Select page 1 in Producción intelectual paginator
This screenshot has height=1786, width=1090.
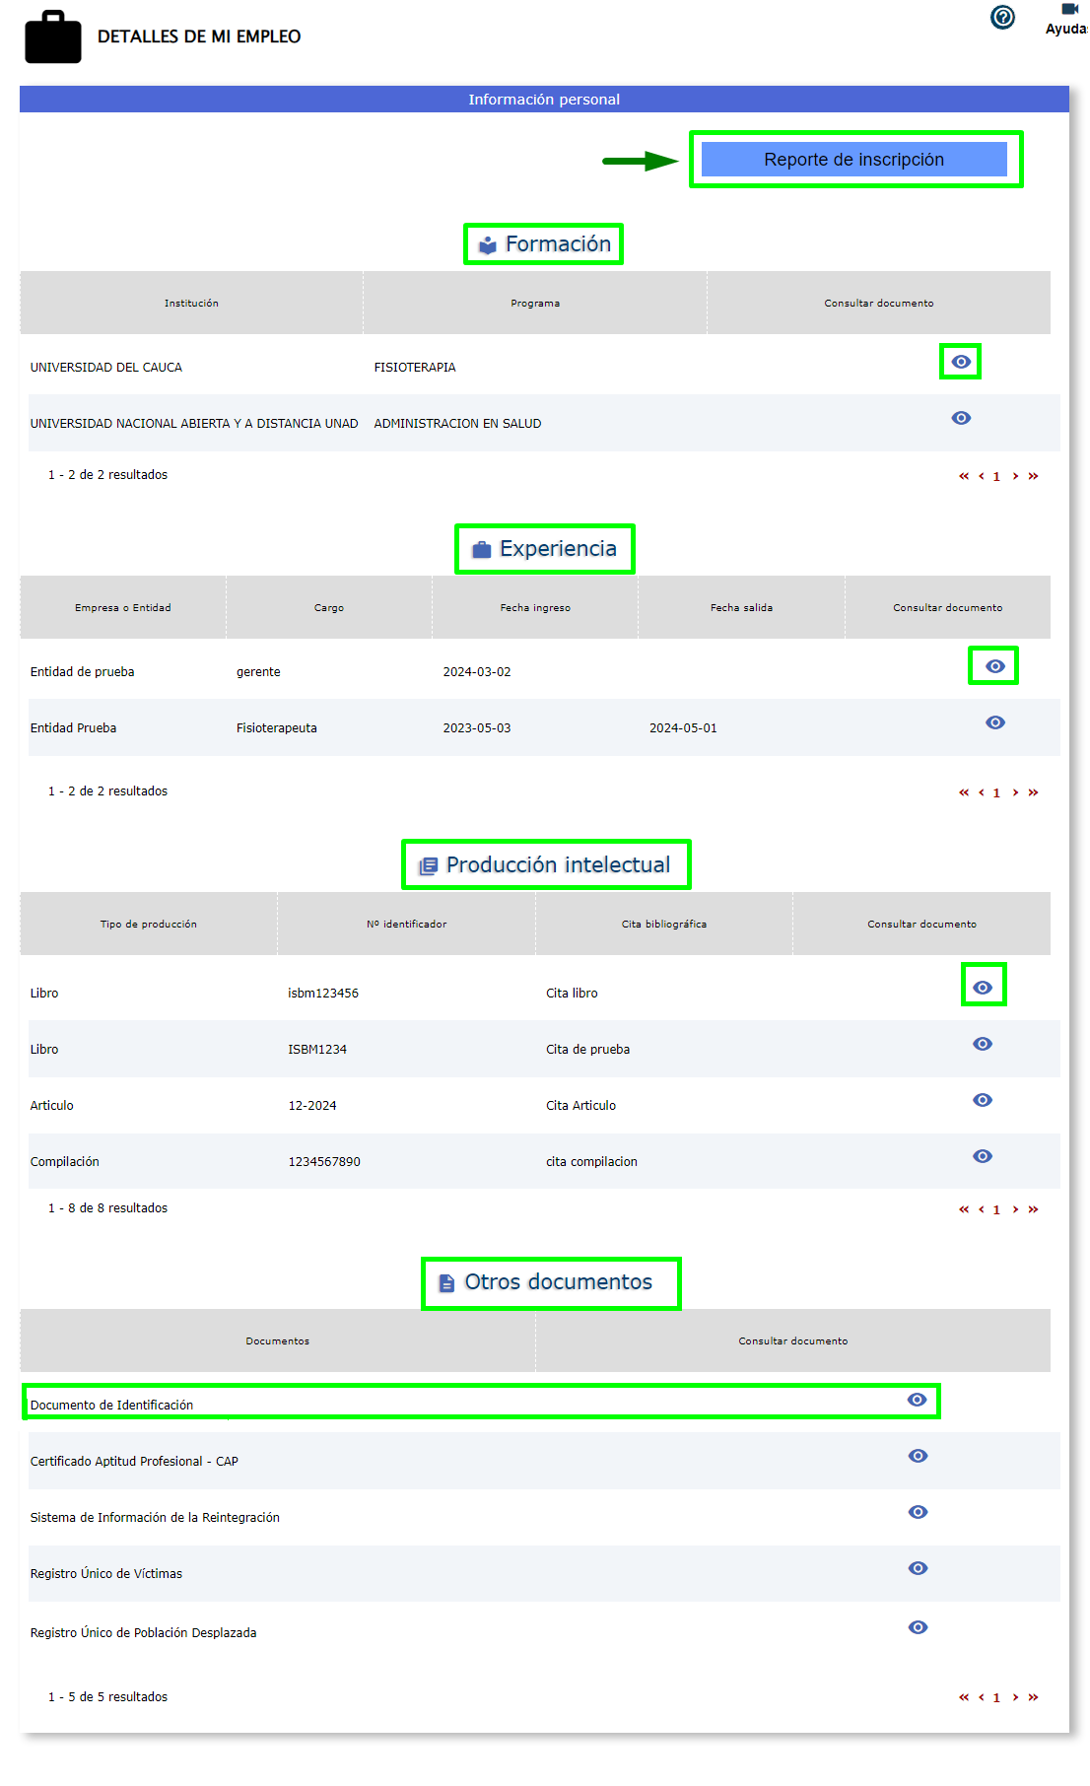pyautogui.click(x=996, y=1210)
